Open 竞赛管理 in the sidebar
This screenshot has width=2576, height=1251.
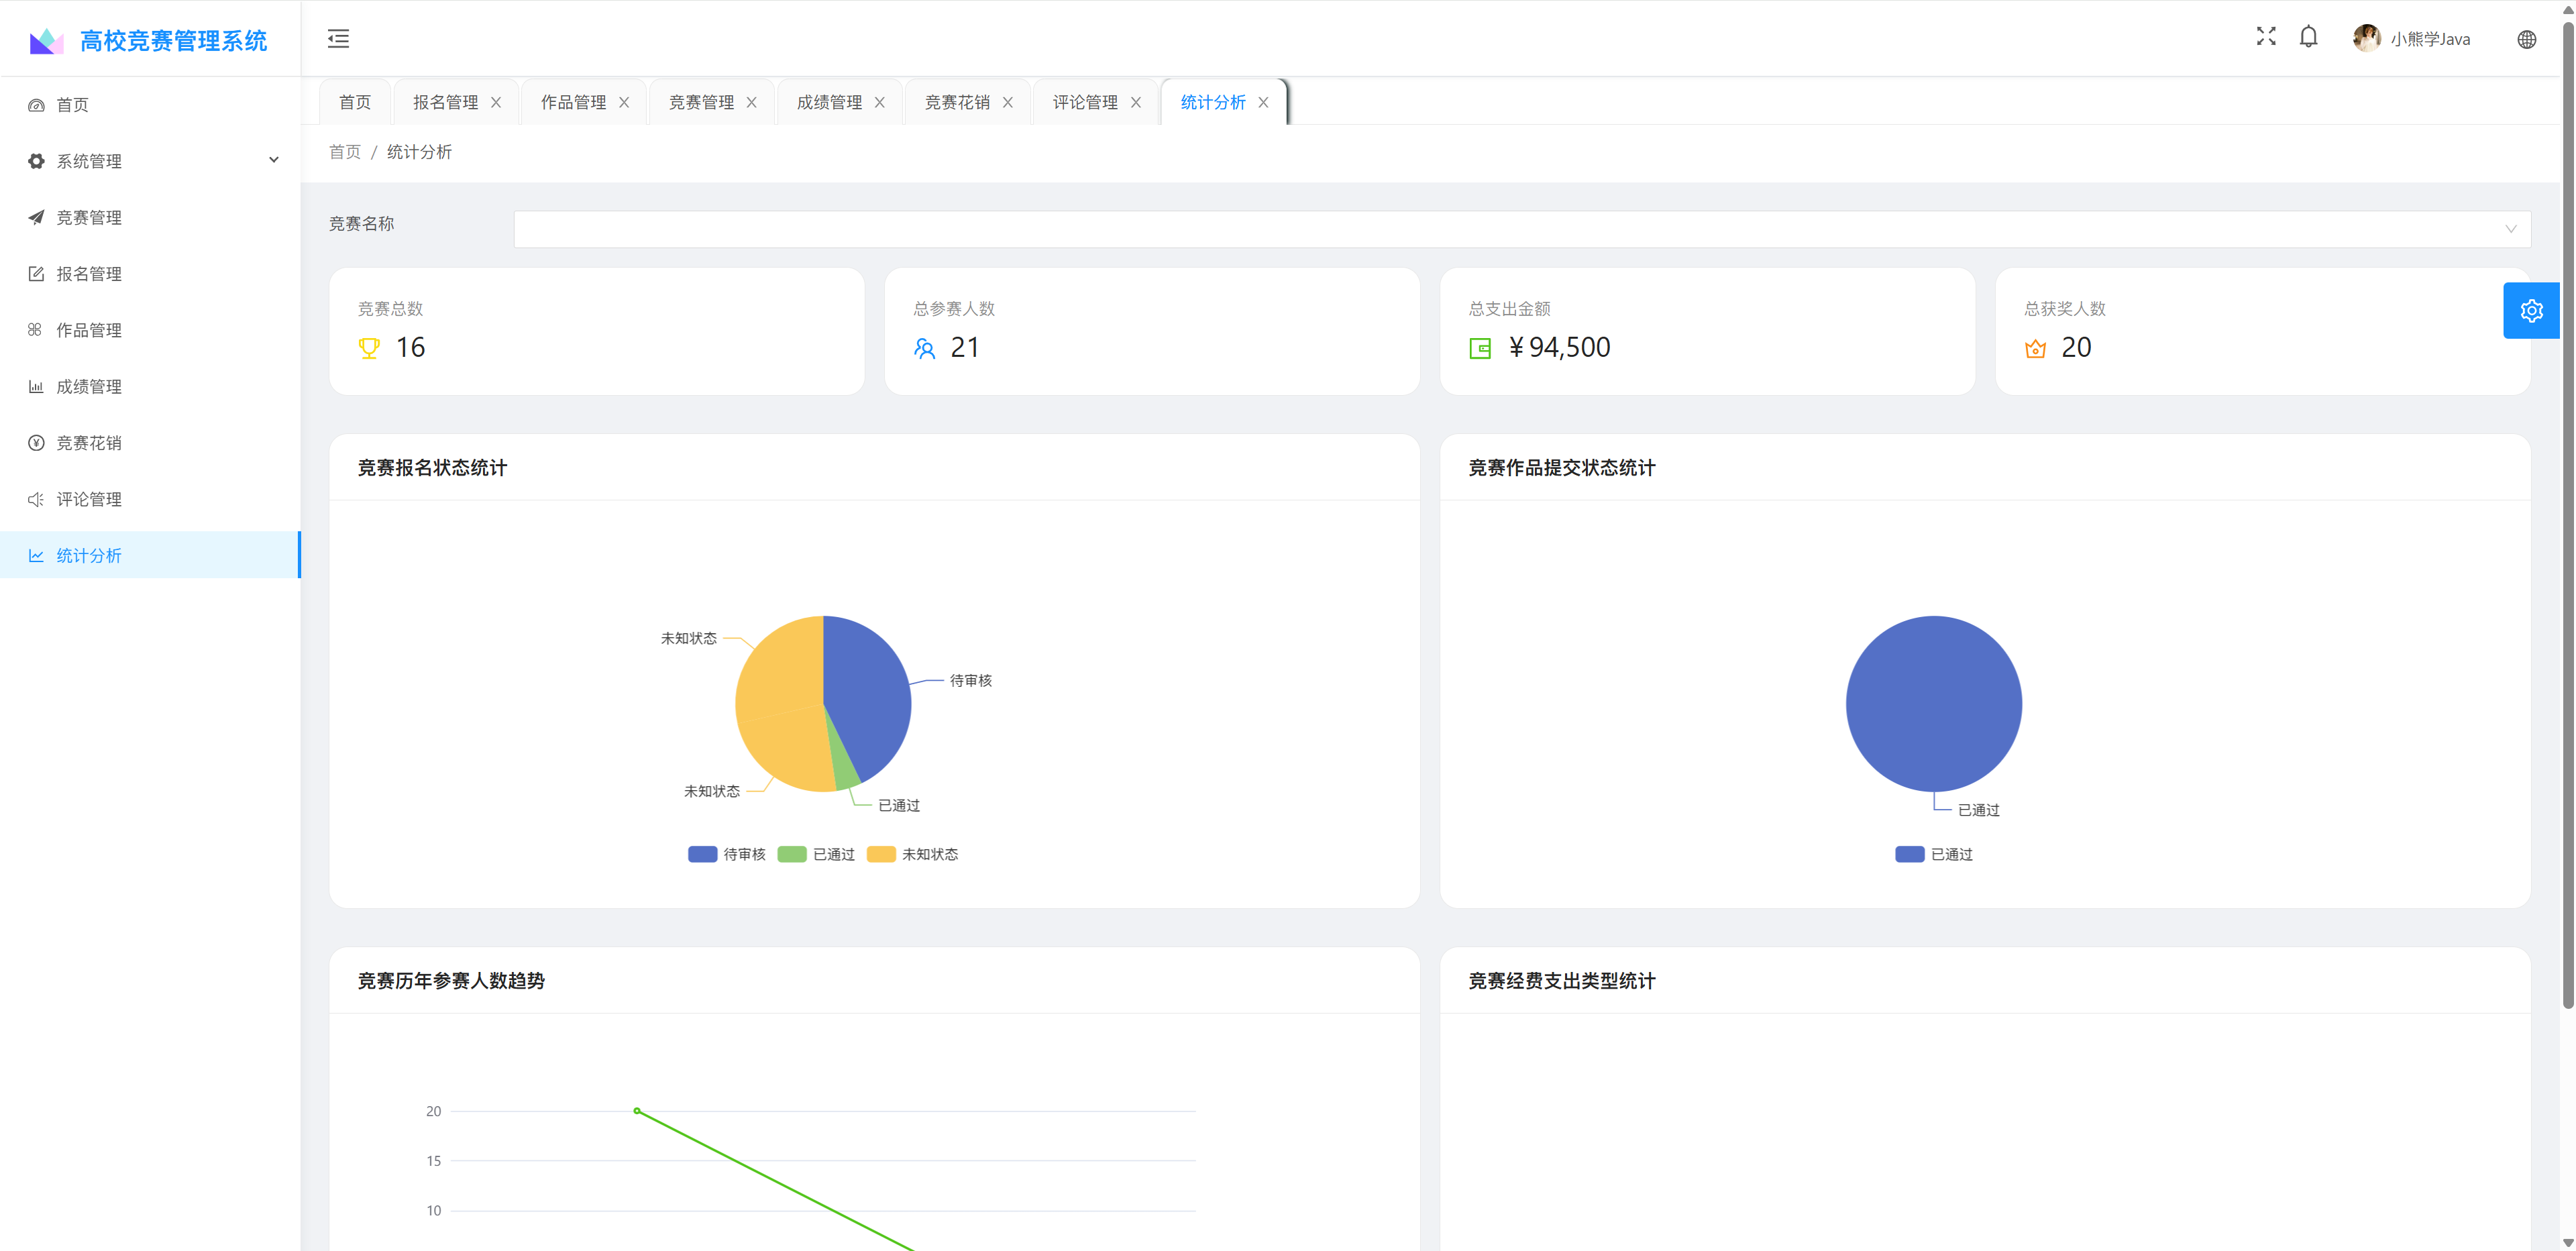click(150, 217)
